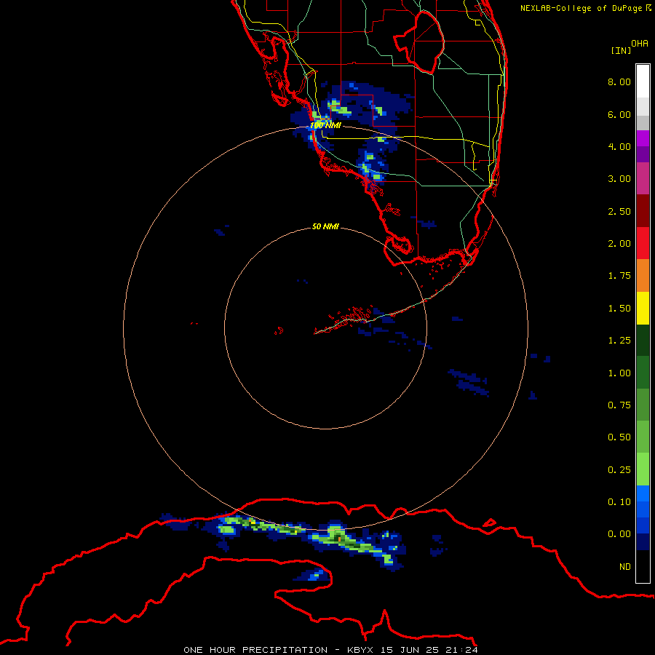Click the 1.75 legend value
655x655 pixels.
[x=619, y=276]
